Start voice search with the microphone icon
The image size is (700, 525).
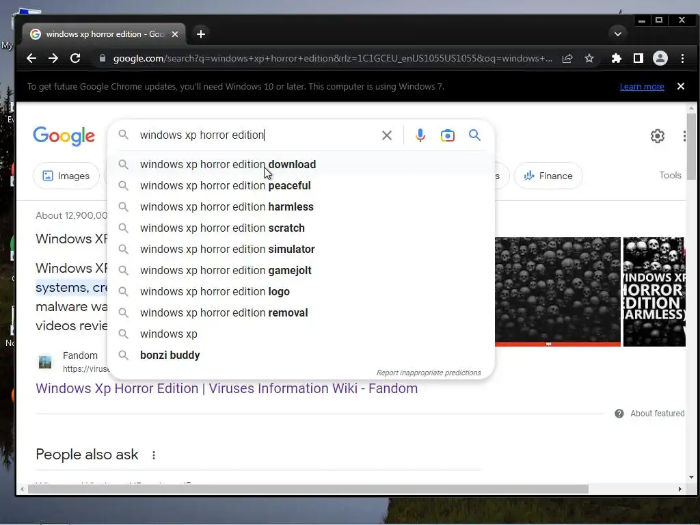(x=420, y=135)
